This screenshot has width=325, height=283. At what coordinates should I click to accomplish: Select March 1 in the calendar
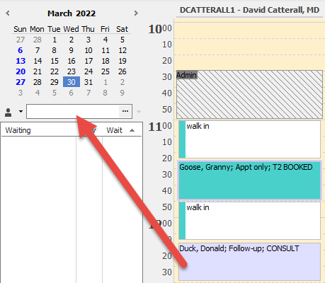coord(55,40)
